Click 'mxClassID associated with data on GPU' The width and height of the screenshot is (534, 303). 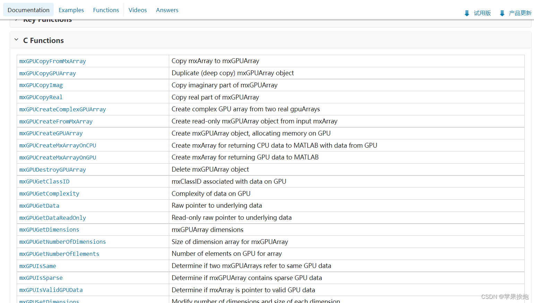click(x=229, y=182)
